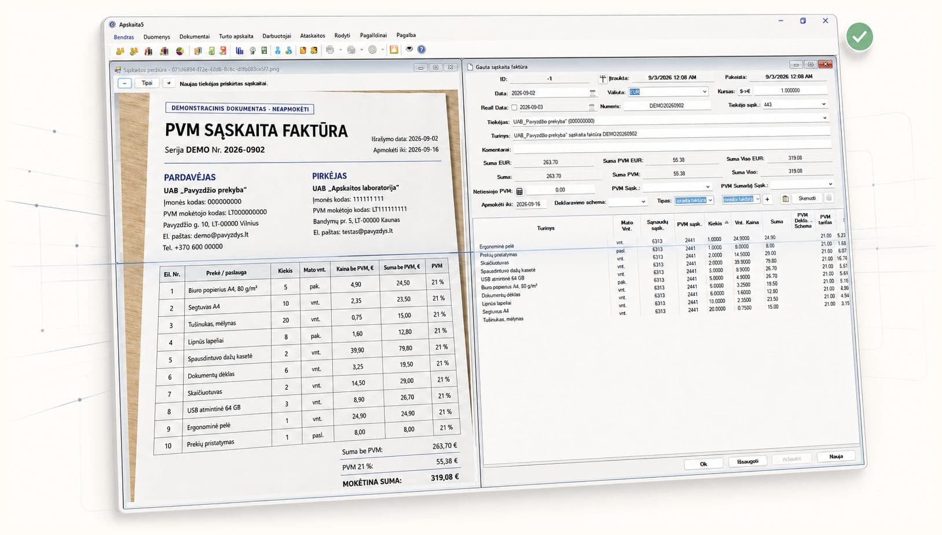Open the Valiuta currency dropdown
This screenshot has width=942, height=535.
click(704, 91)
